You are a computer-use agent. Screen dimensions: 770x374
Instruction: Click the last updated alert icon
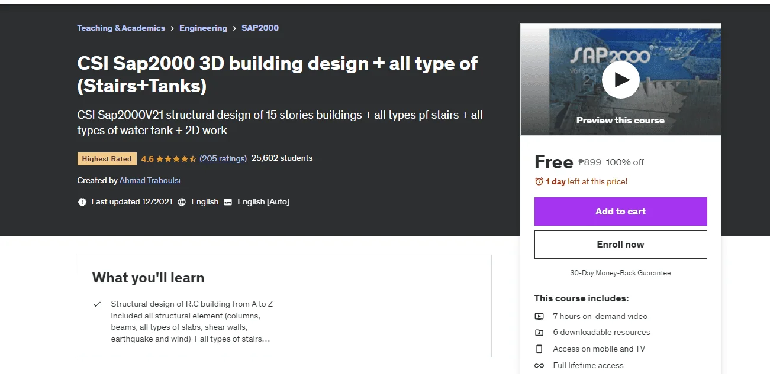click(x=82, y=202)
